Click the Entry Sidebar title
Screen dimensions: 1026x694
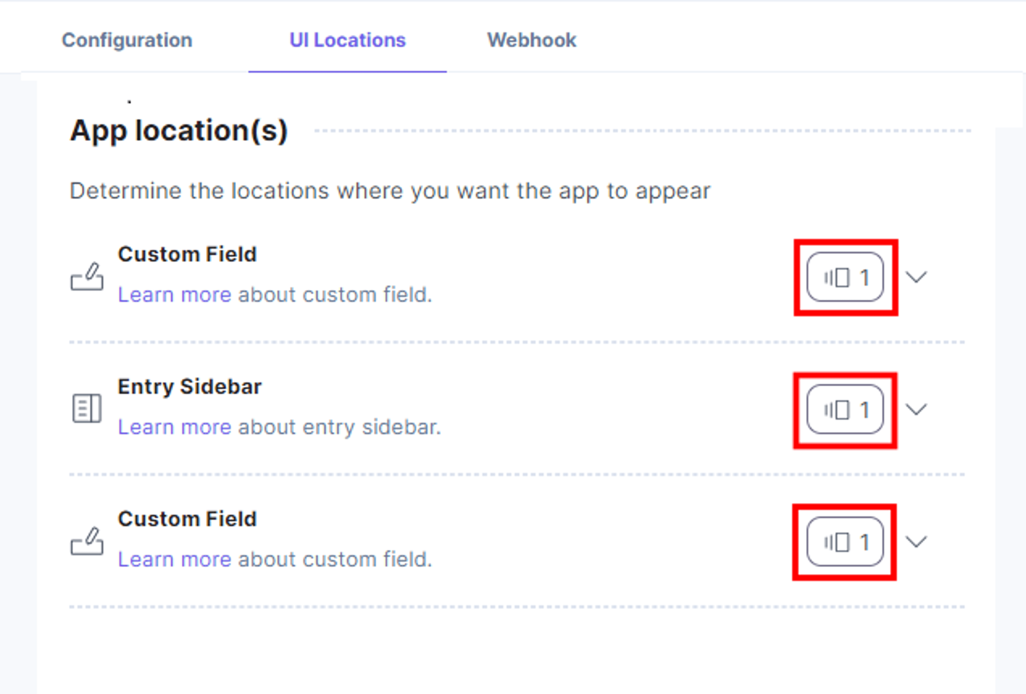pos(190,387)
